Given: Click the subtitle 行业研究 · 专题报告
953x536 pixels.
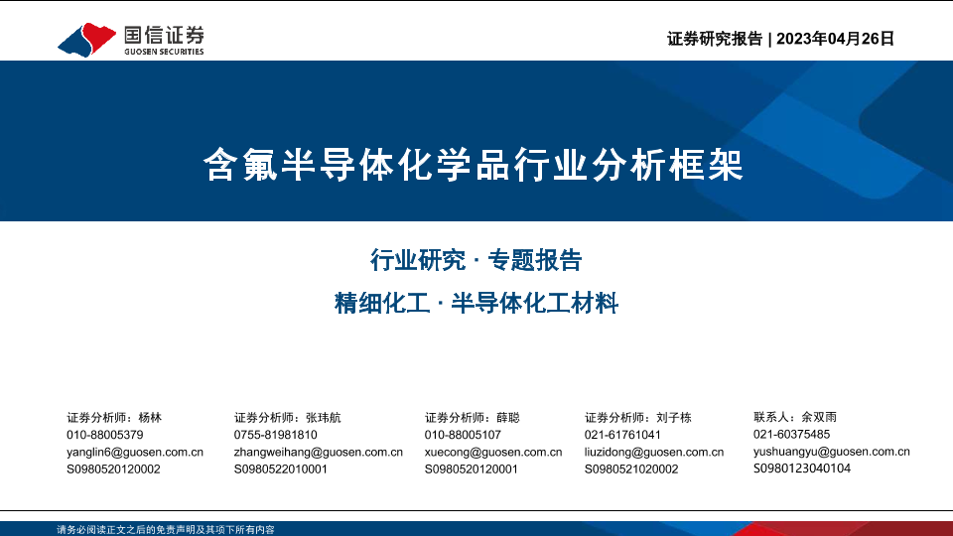Looking at the screenshot, I should click(476, 261).
